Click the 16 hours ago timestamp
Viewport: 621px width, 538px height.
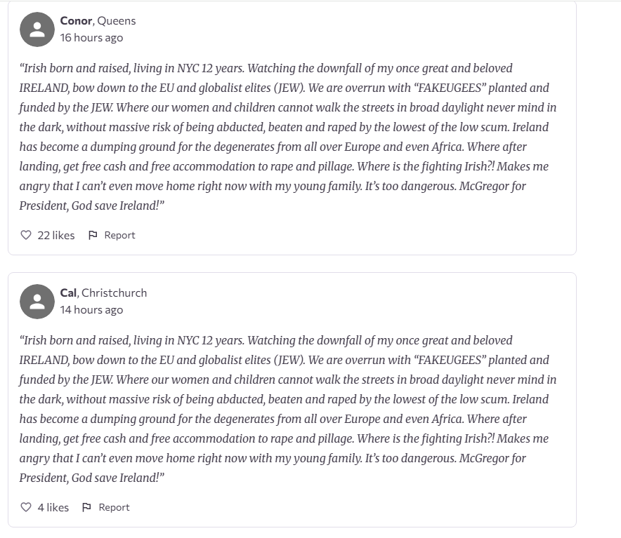point(91,38)
